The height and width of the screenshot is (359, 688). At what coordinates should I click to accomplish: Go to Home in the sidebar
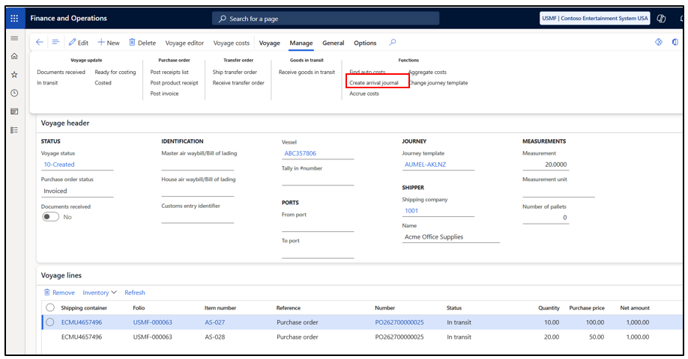pyautogui.click(x=14, y=56)
